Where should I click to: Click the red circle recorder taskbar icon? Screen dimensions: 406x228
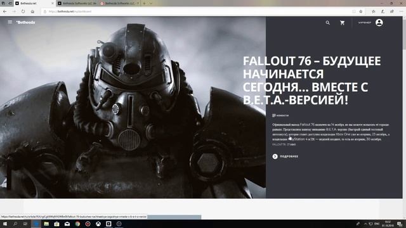(88, 224)
